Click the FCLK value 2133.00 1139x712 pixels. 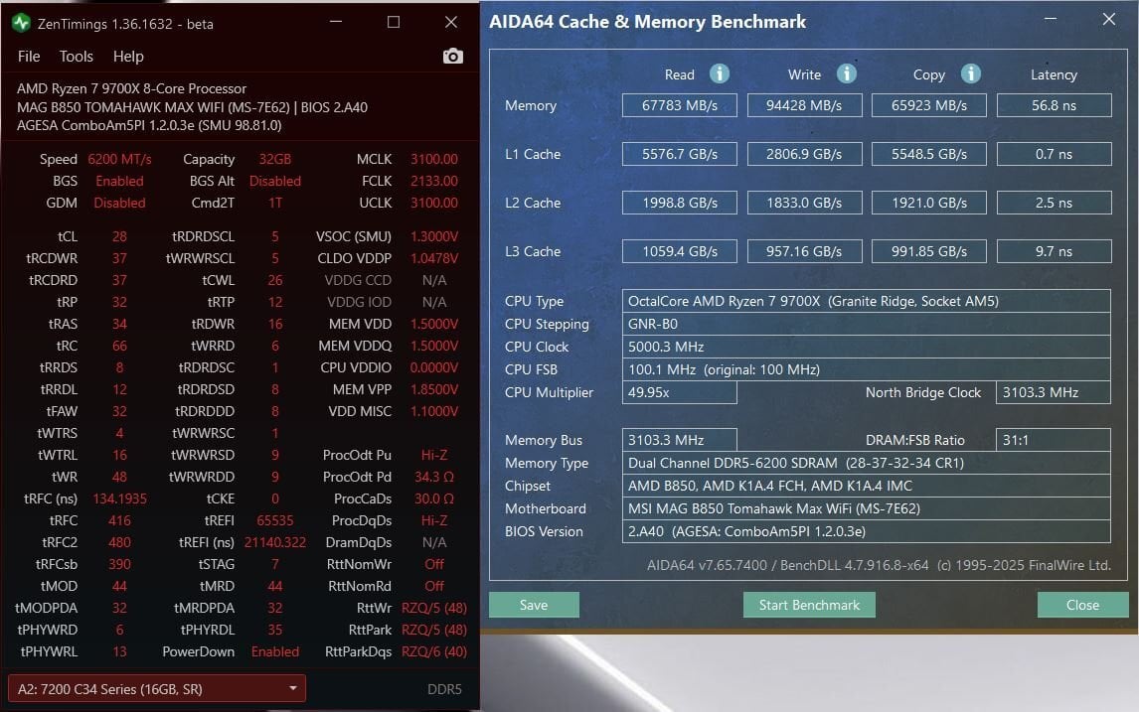click(434, 181)
